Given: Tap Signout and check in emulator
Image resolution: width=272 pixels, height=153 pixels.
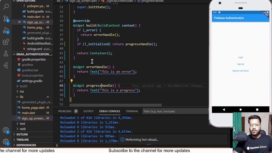Looking at the screenshot, I should (x=241, y=71).
